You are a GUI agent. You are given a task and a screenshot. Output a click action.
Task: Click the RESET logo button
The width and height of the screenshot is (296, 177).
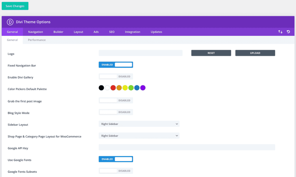click(x=211, y=53)
